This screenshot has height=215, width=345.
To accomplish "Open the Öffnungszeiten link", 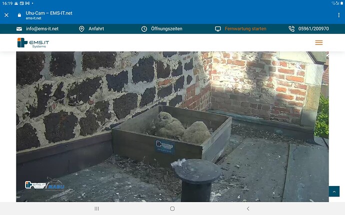I will point(166,29).
